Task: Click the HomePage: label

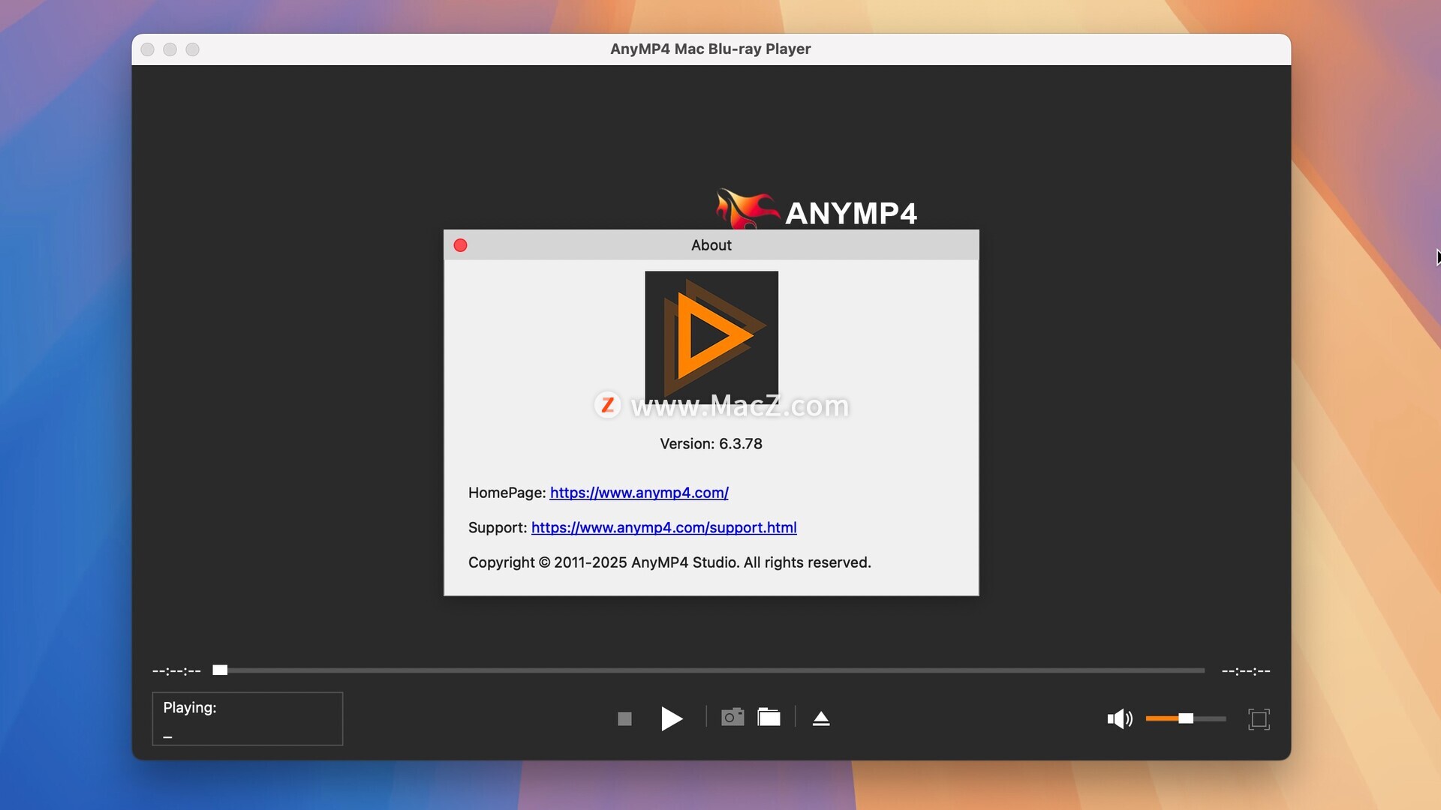Action: pyautogui.click(x=507, y=493)
